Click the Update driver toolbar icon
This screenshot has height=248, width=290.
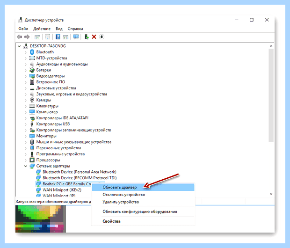(87, 37)
